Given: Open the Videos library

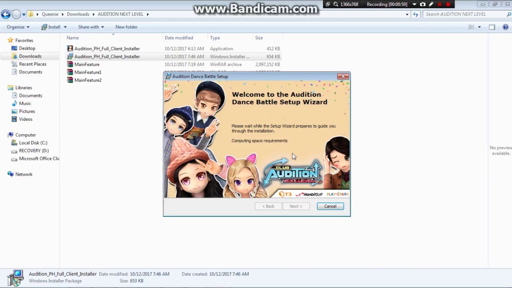Looking at the screenshot, I should 26,119.
